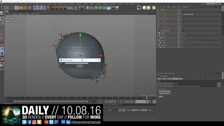
Task: Click the red Record Active Objects icon
Action: [126, 101]
